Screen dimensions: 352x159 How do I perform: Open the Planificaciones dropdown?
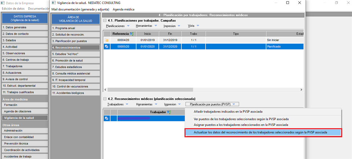(118, 26)
